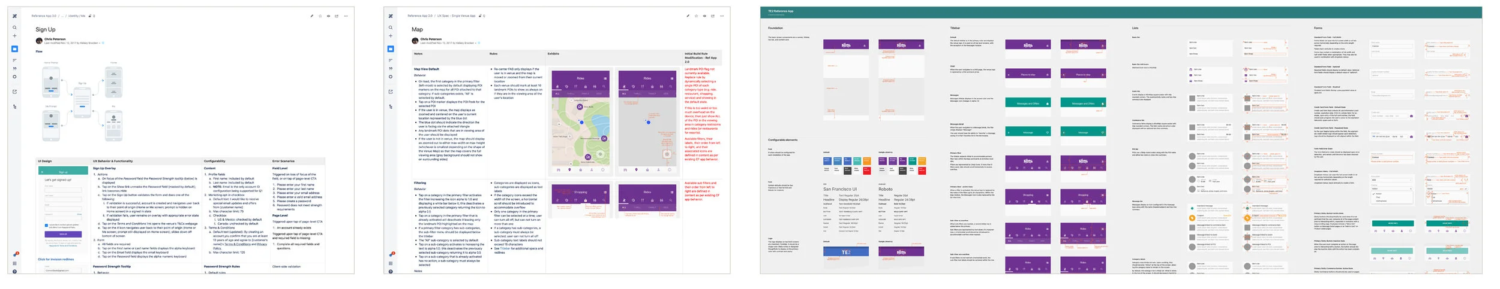Screen dimensions: 1500x289
Task: Open search in Map page sidebar
Action: (391, 28)
